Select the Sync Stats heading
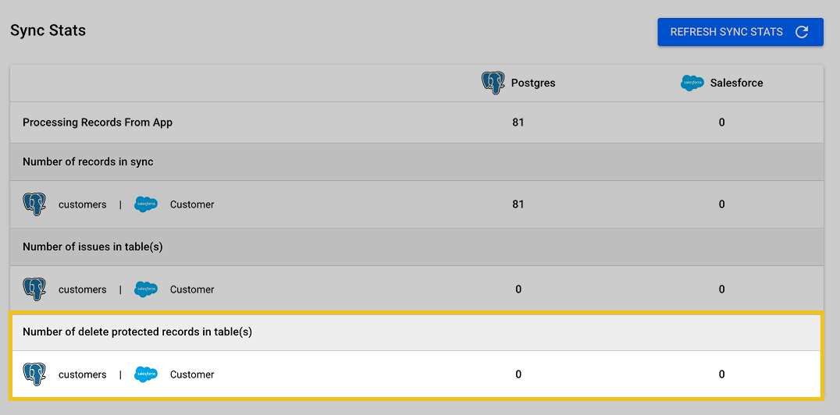Image resolution: width=840 pixels, height=415 pixels. (48, 31)
